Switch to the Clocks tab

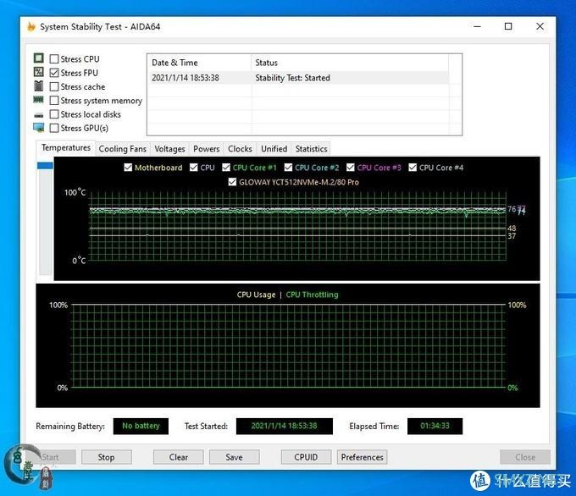pos(240,149)
